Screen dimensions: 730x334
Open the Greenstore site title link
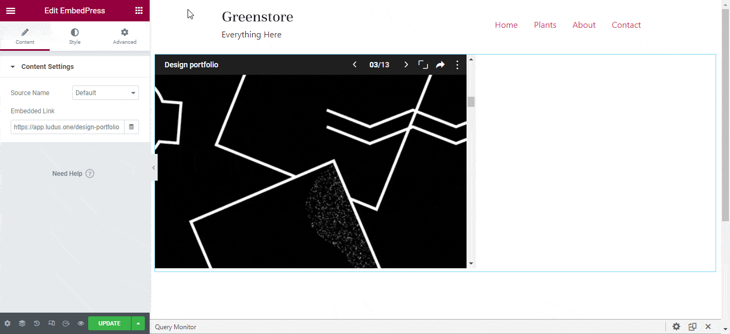tap(258, 17)
